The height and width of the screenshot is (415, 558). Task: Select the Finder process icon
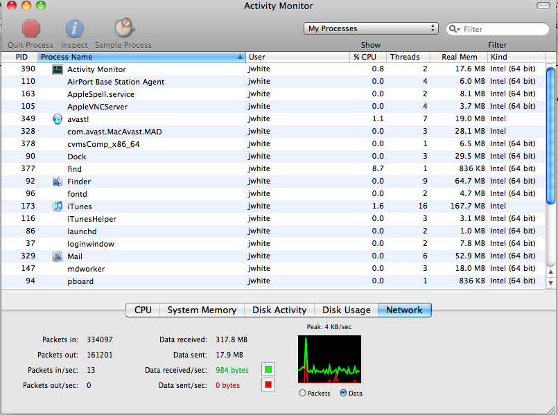58,182
